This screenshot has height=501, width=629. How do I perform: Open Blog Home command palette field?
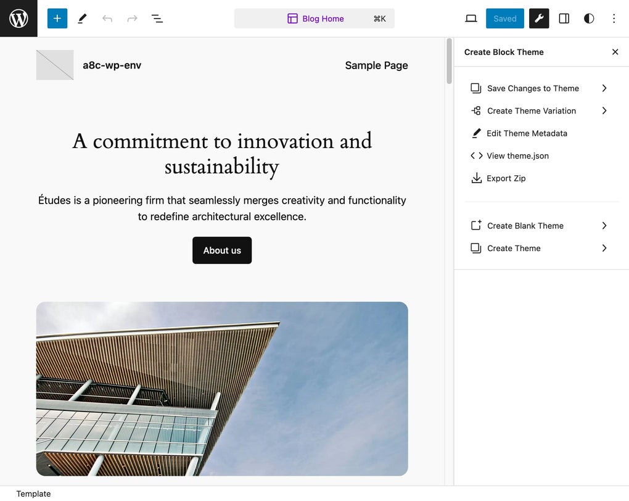314,19
